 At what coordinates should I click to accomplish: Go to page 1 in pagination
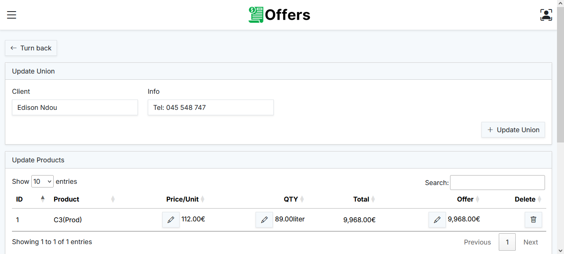(507, 242)
